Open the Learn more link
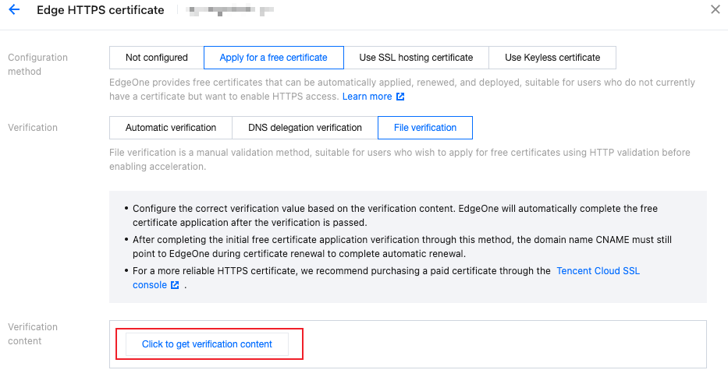728x377 pixels. pyautogui.click(x=367, y=97)
